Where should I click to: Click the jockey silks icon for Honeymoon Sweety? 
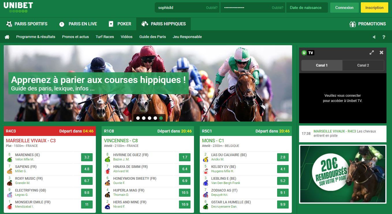click(x=108, y=183)
